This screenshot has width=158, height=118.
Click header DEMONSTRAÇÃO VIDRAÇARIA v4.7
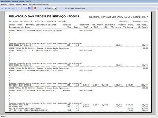[118, 17]
